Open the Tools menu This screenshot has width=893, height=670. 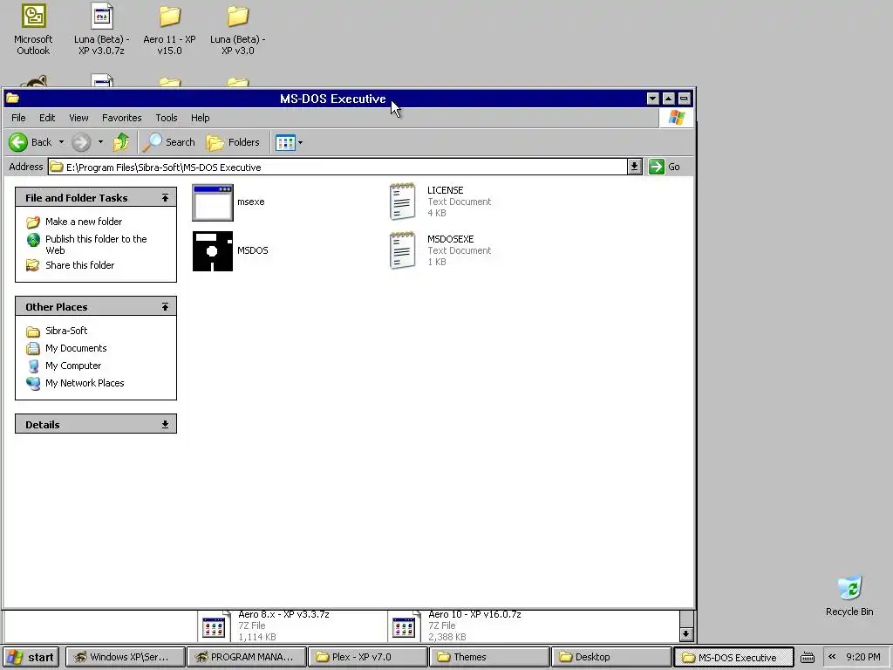pos(167,118)
